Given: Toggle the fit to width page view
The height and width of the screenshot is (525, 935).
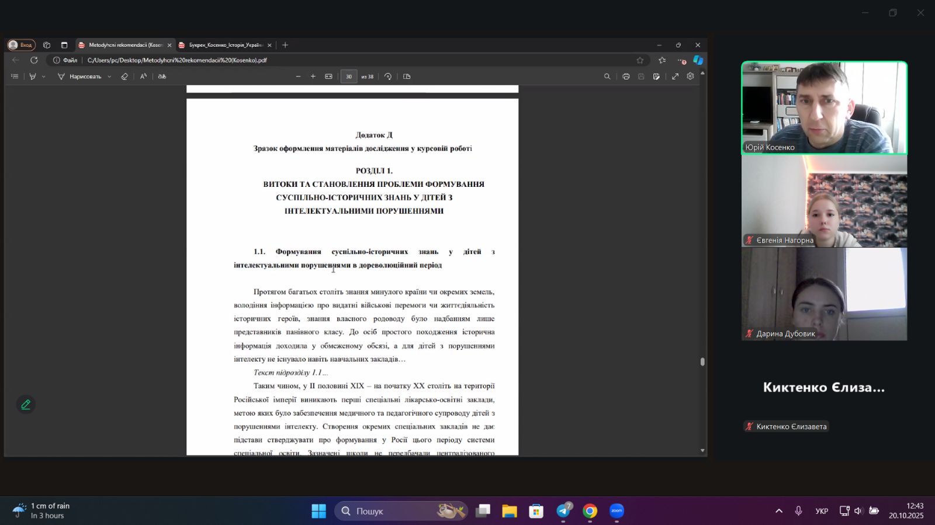Looking at the screenshot, I should 329,77.
